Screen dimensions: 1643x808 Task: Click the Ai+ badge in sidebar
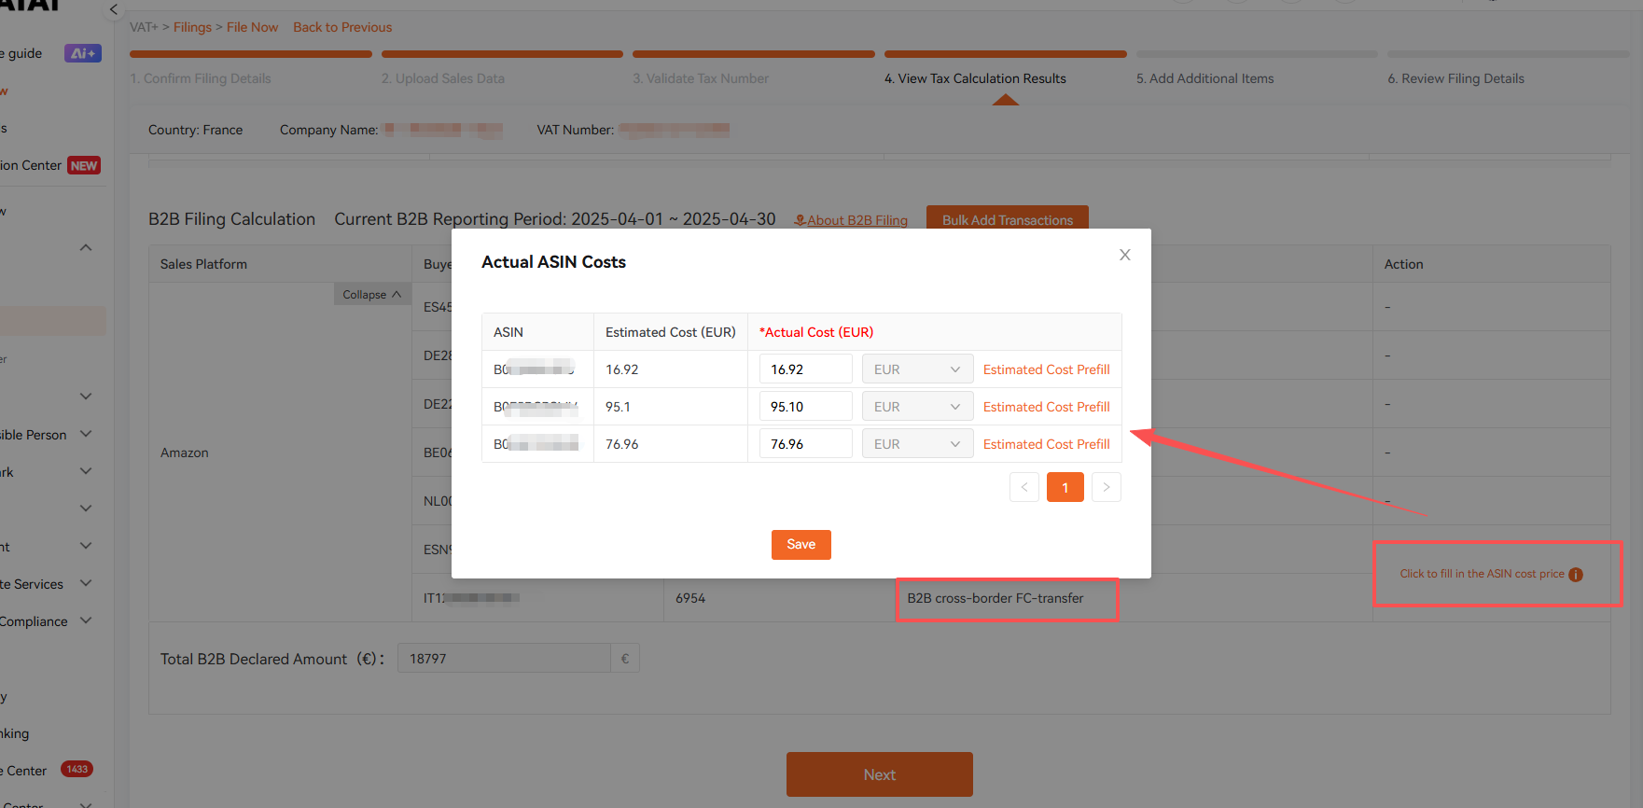pyautogui.click(x=83, y=53)
